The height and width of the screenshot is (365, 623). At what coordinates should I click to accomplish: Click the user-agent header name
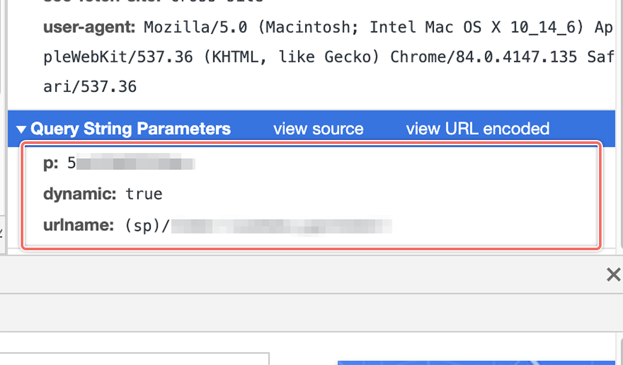(x=90, y=27)
